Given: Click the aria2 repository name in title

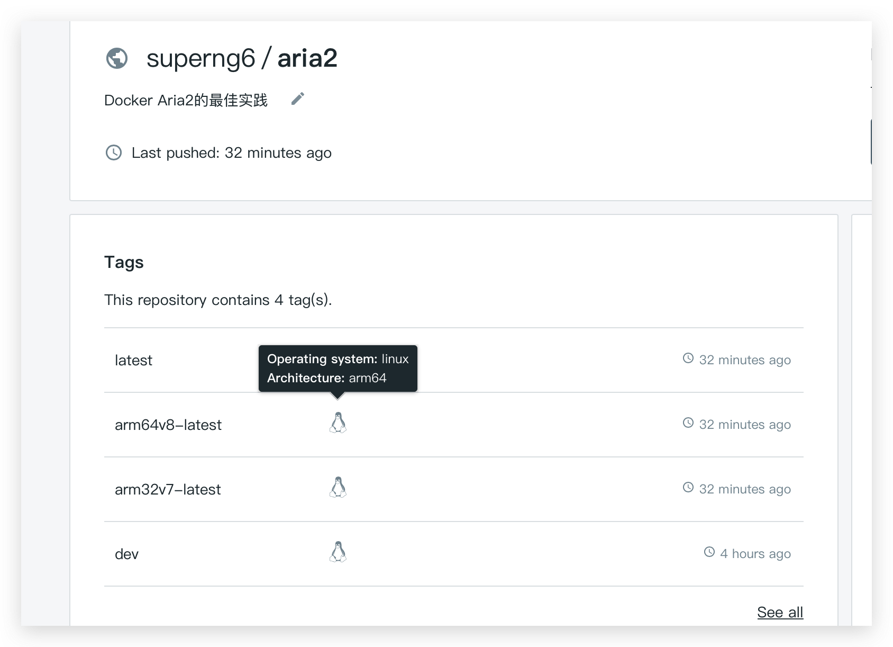Looking at the screenshot, I should 307,58.
